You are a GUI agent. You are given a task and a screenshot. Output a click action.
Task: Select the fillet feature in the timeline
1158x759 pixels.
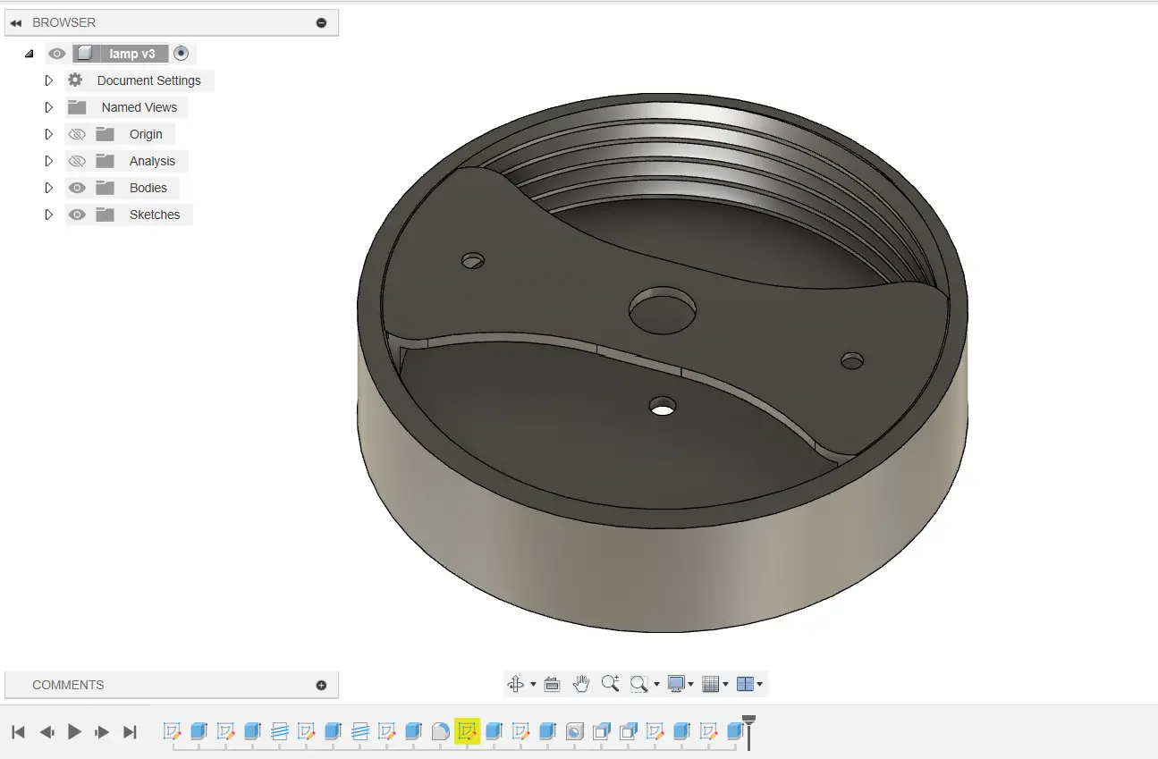[x=440, y=731]
